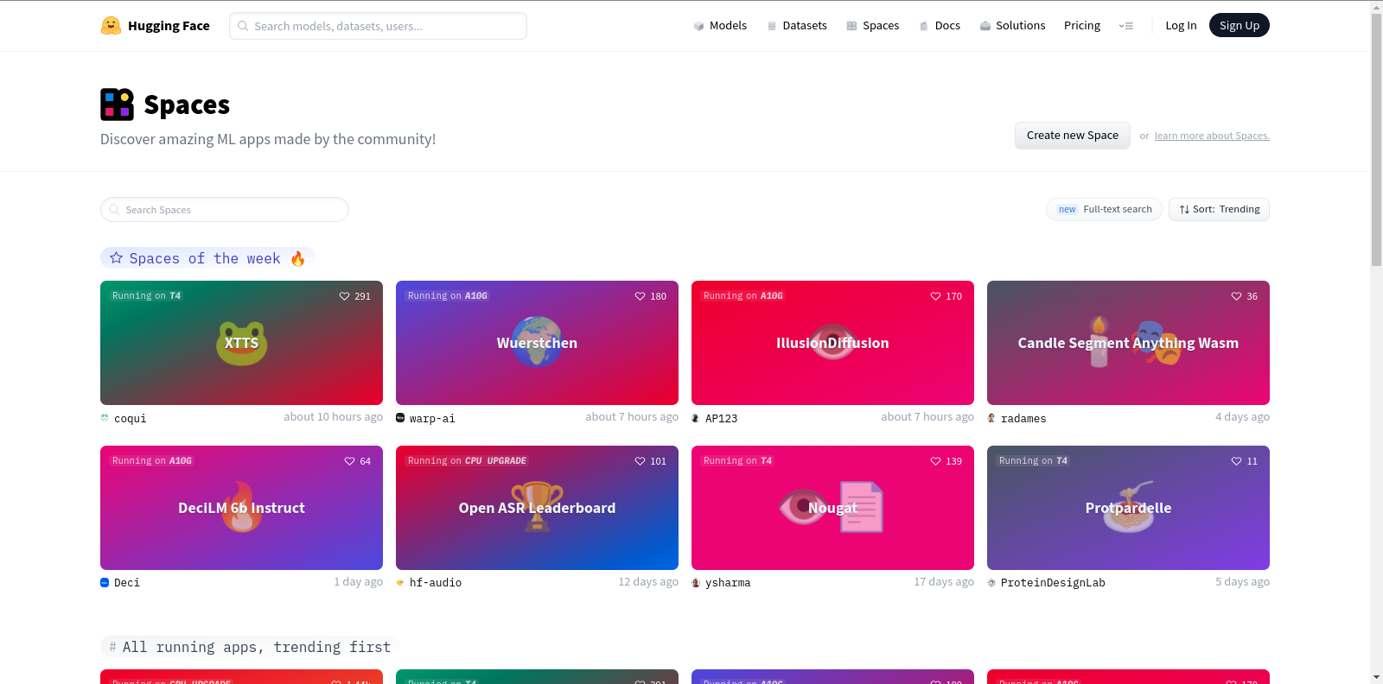Open the Docs nav item
Screen dimensions: 1383x684
940,26
